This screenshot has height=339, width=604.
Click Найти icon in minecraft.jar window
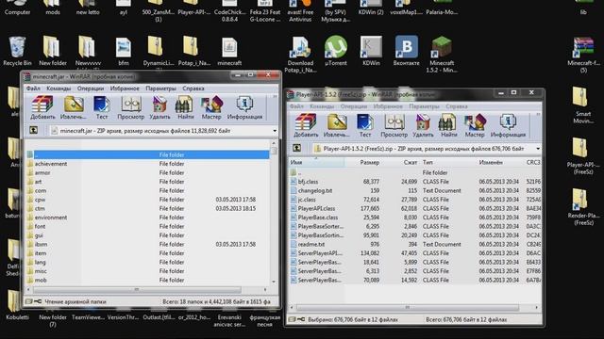click(185, 107)
